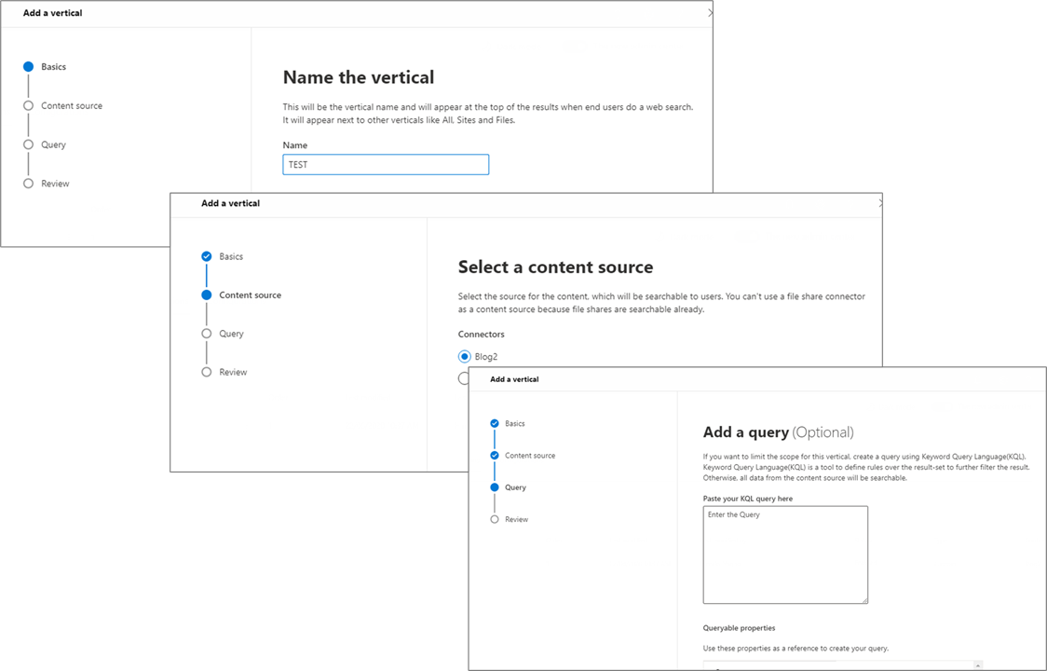Select Review label in content source window
This screenshot has height=671, width=1047.
pos(233,372)
